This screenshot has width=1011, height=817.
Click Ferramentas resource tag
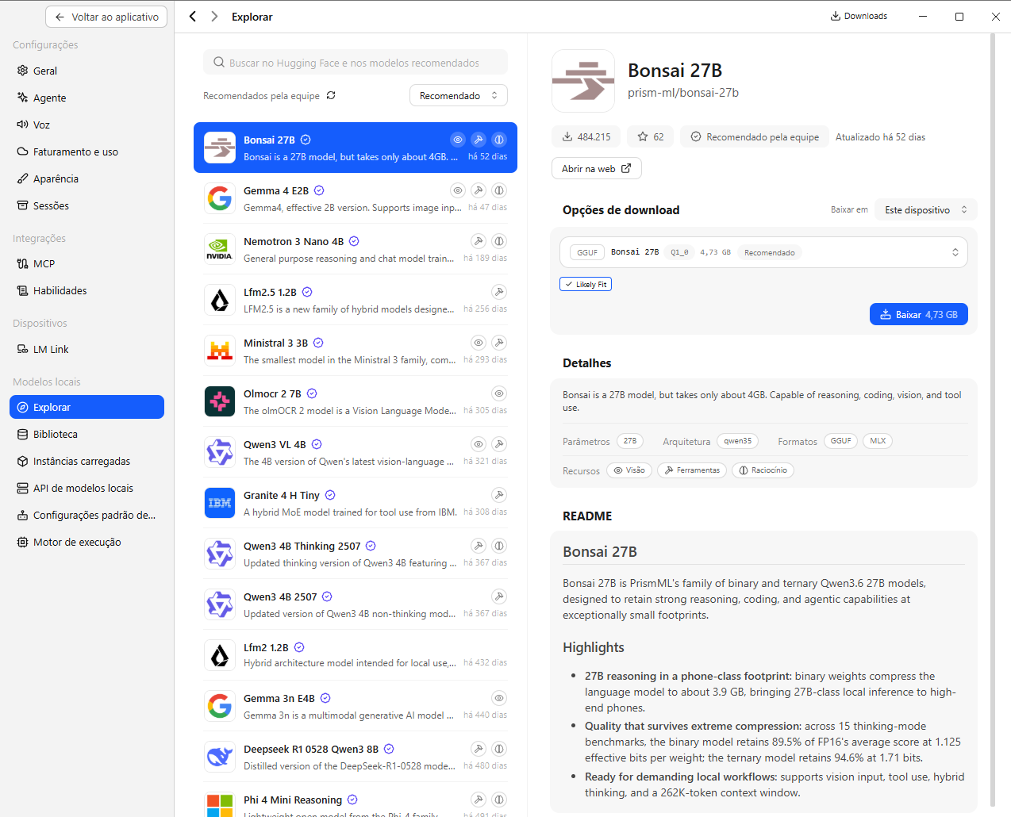click(692, 470)
